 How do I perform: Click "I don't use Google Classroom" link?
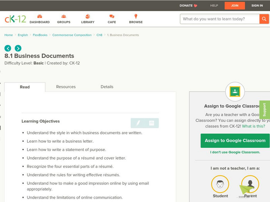pos(235,152)
